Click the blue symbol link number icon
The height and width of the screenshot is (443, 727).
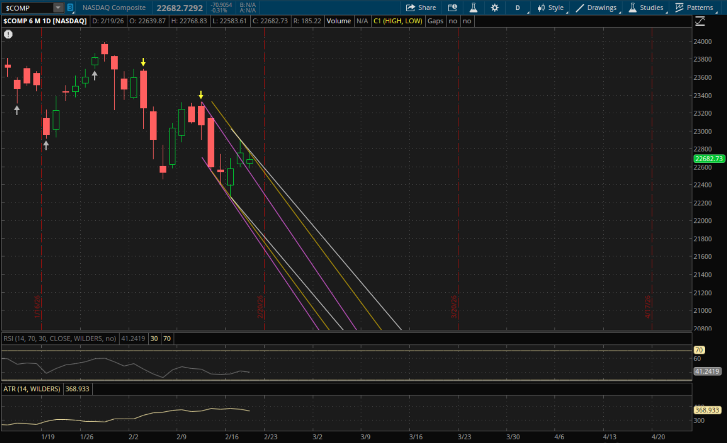[x=70, y=8]
